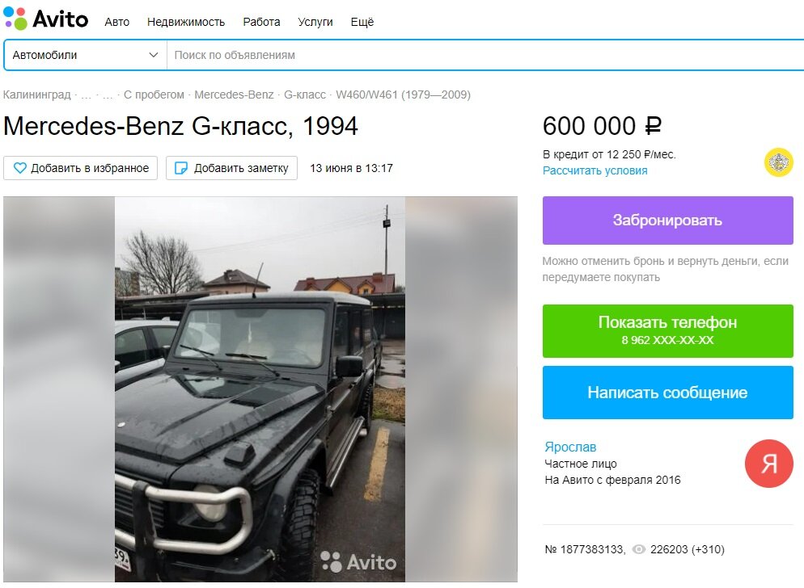This screenshot has height=588, width=804.
Task: Open the Mercedes G-class car photo
Action: coord(260,389)
